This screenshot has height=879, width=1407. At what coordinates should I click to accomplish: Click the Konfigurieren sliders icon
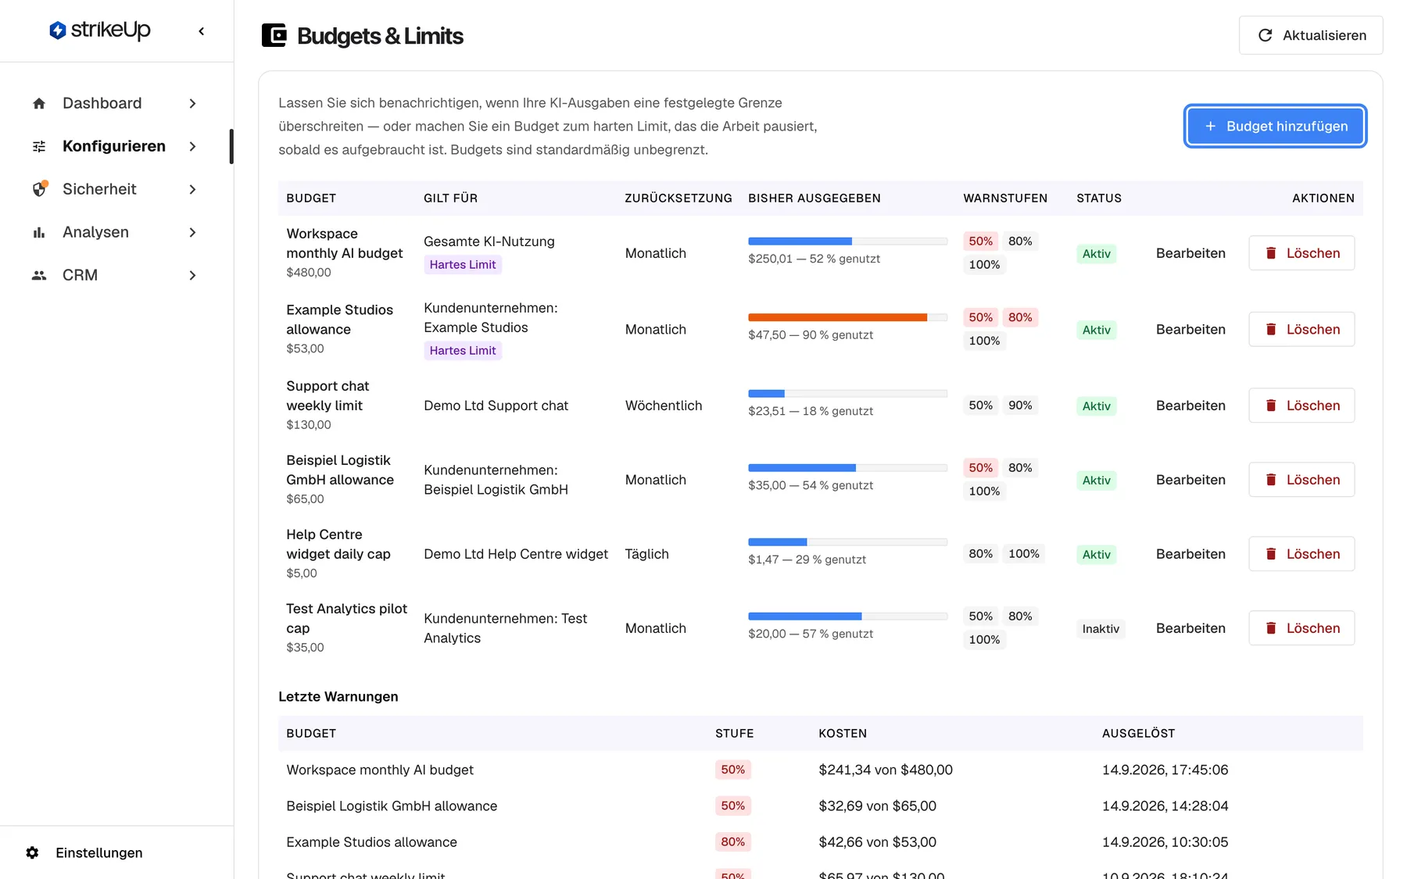point(39,146)
